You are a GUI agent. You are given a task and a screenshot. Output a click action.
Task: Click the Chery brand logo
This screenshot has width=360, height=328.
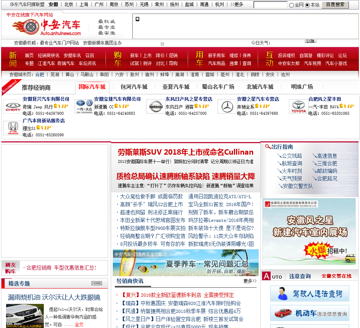[x=13, y=107]
